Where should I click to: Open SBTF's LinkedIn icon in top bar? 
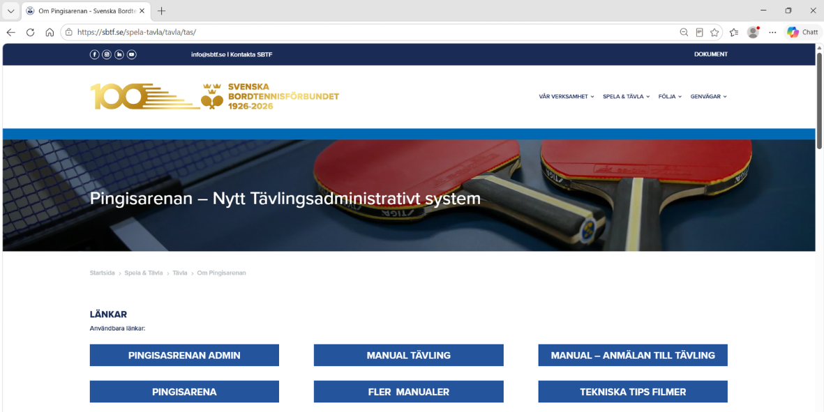tap(119, 54)
